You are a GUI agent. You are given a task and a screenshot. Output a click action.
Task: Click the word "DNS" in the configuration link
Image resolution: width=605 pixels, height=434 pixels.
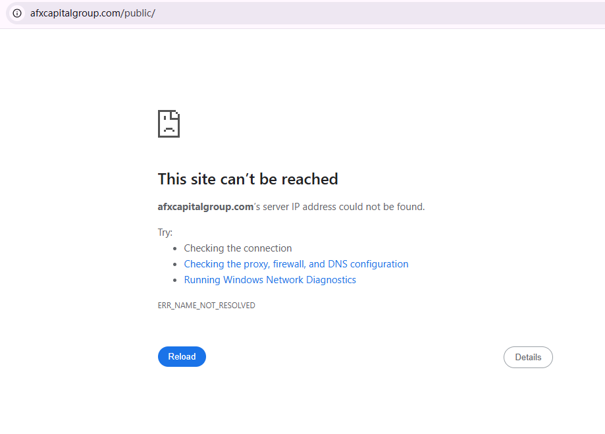(338, 264)
